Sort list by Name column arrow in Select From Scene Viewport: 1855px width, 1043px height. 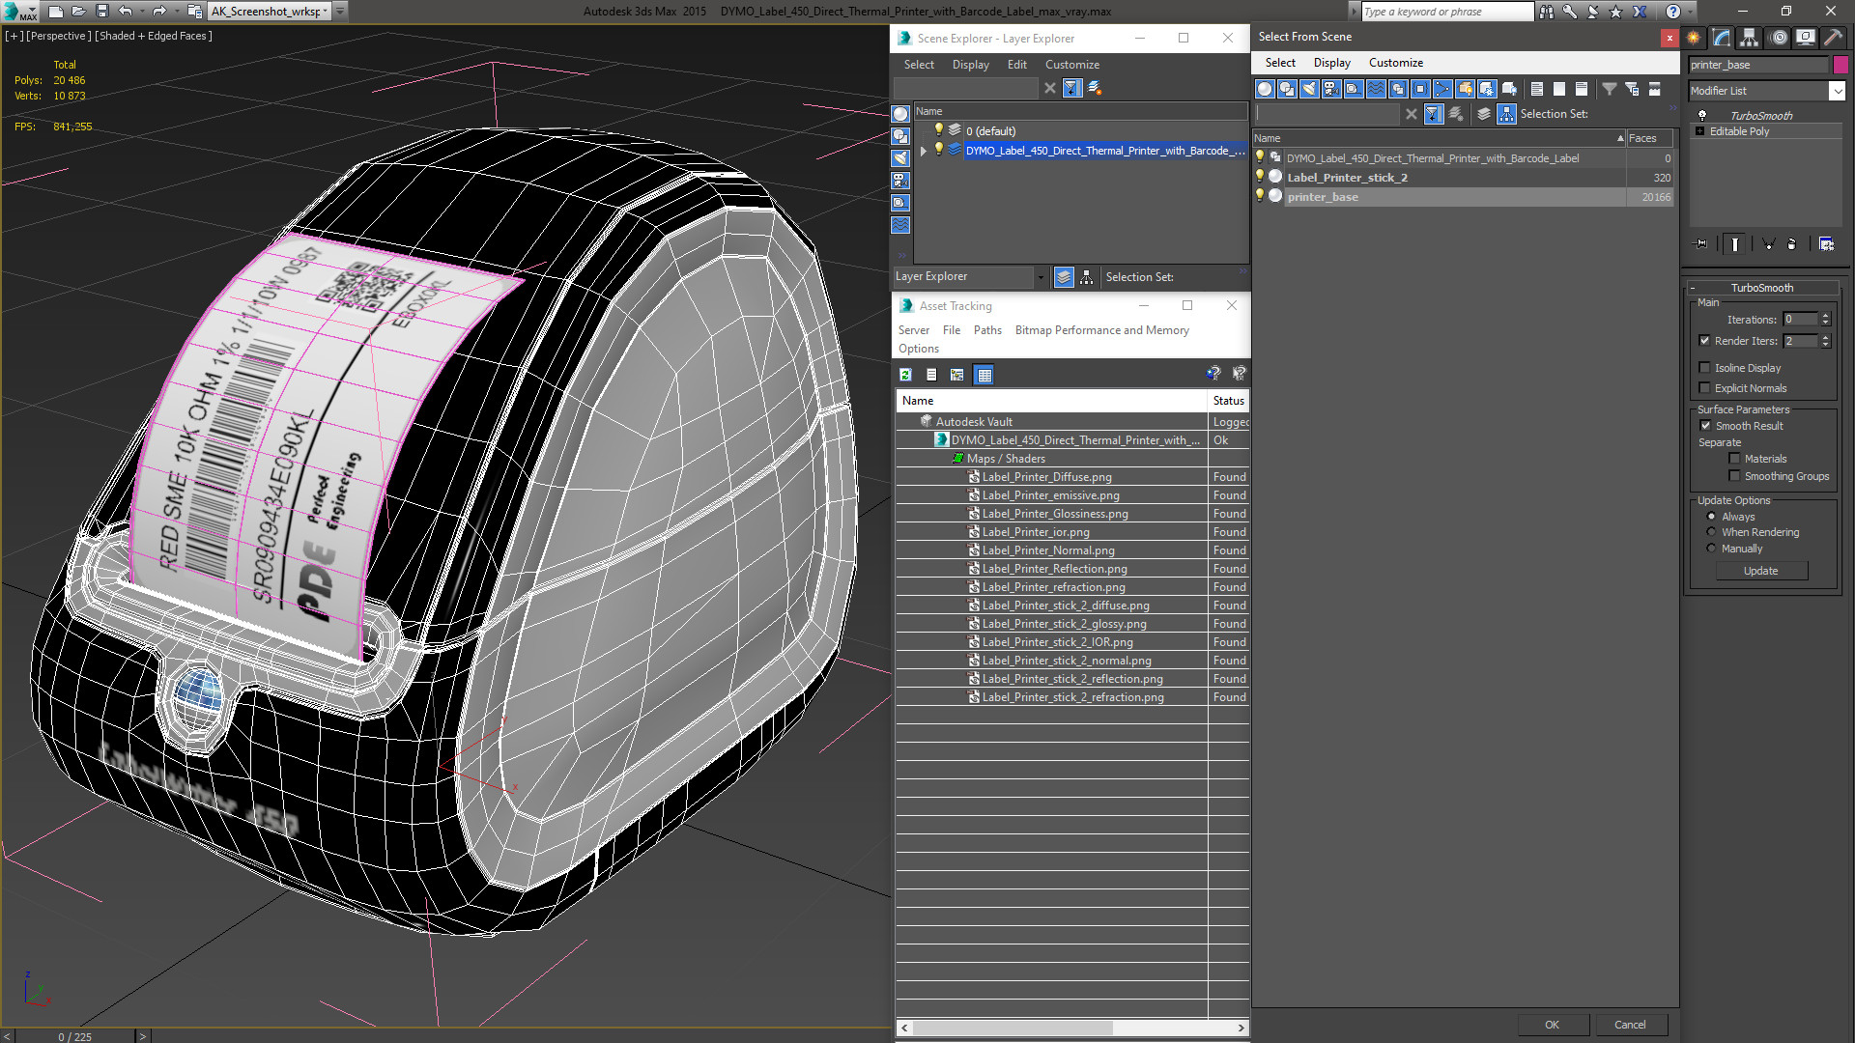pos(1620,138)
